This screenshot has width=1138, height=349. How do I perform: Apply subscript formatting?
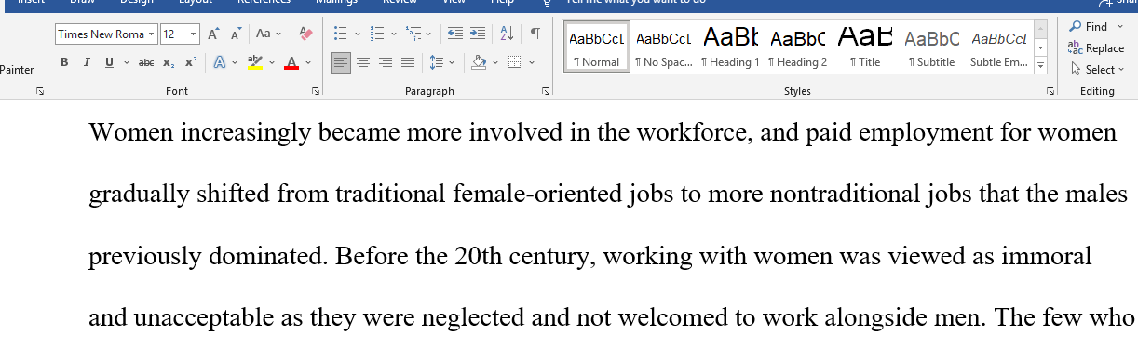pyautogui.click(x=169, y=63)
